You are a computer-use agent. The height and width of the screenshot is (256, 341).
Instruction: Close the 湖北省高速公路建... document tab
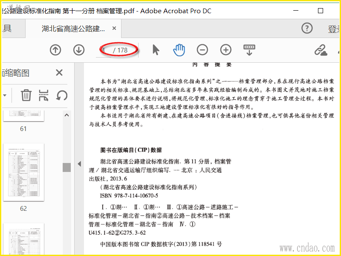(x=114, y=28)
